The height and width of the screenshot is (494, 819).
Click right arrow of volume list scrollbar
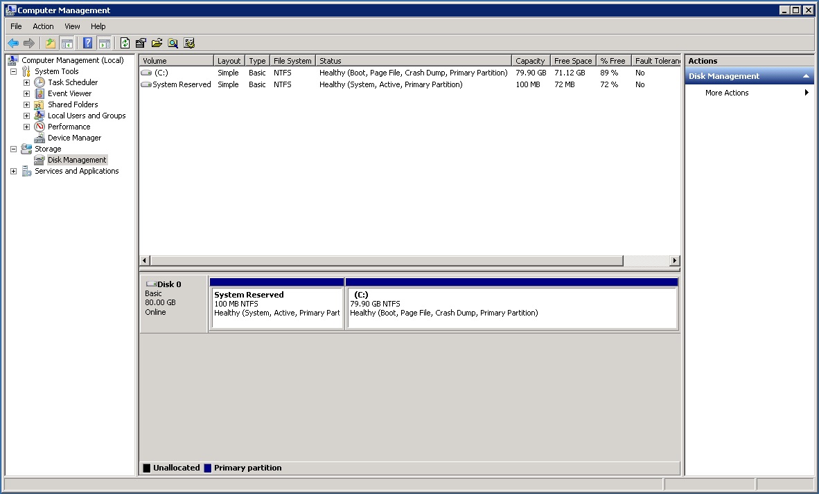tap(674, 261)
